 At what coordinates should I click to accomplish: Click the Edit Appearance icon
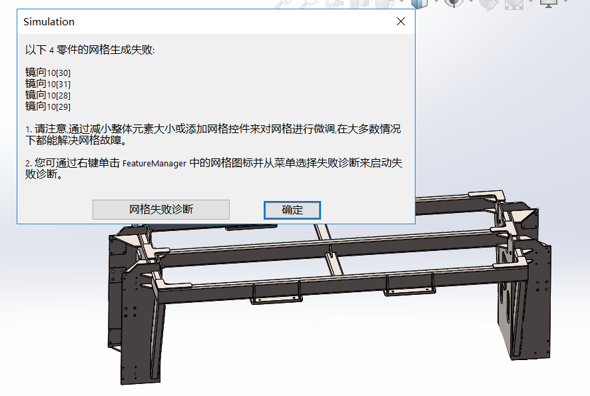488,4
